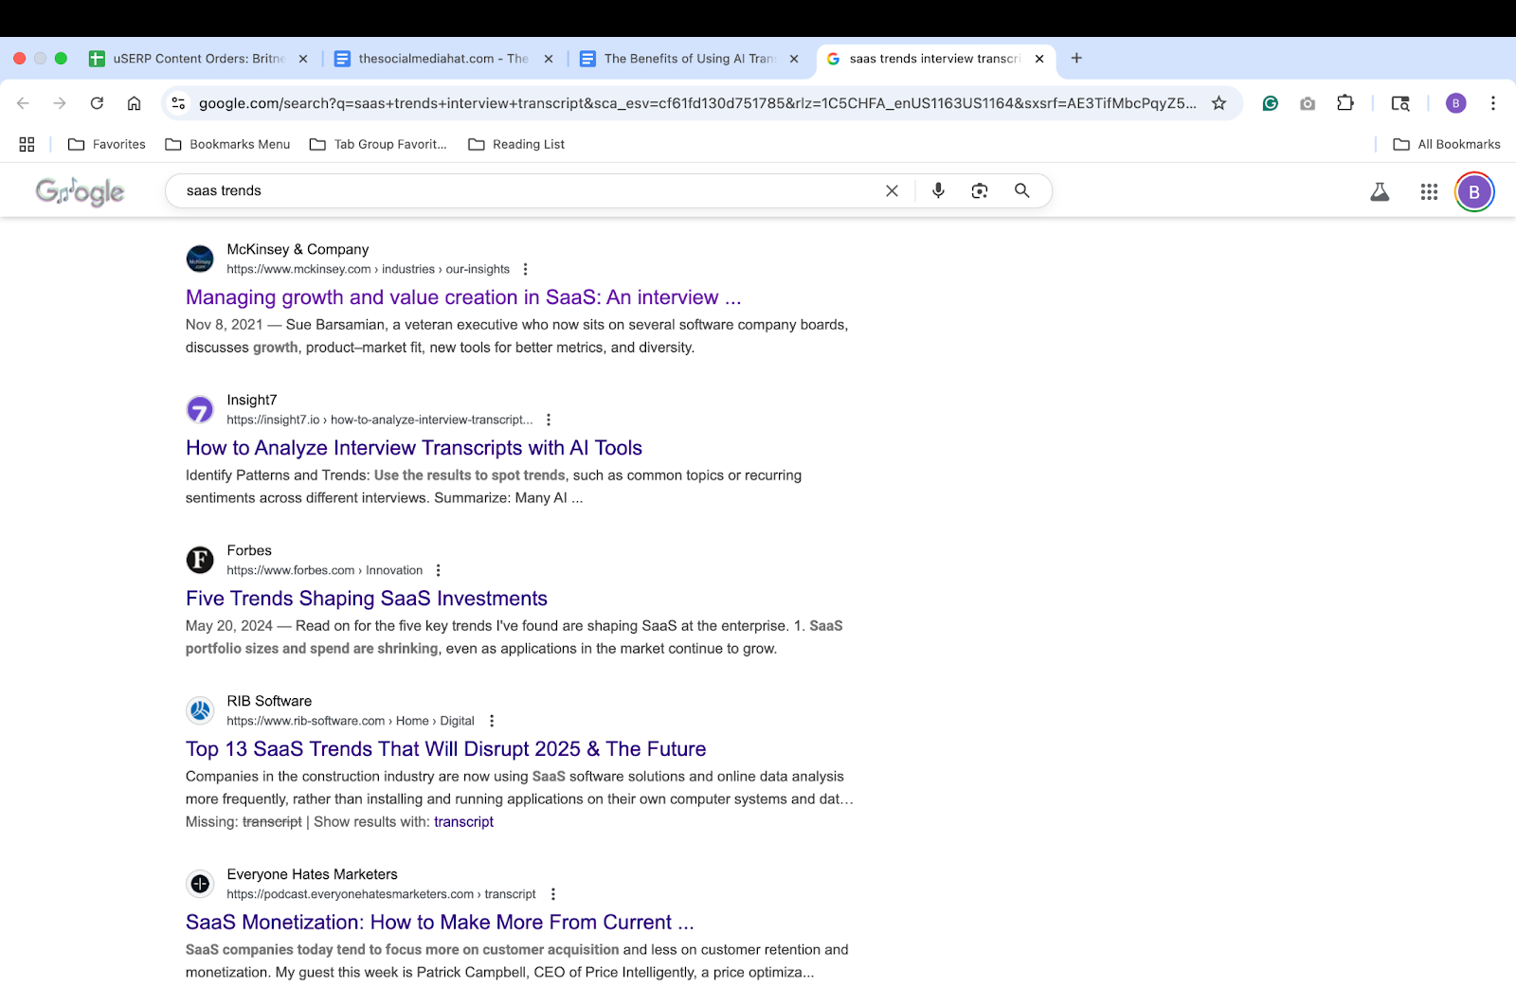Open the Grammarly extension icon
The height and width of the screenshot is (986, 1516).
[1271, 103]
